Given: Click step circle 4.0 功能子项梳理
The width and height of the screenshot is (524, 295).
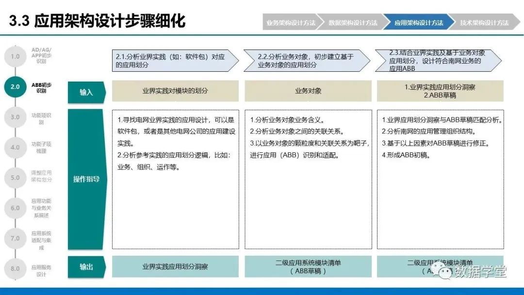Looking at the screenshot, I should coord(15,147).
